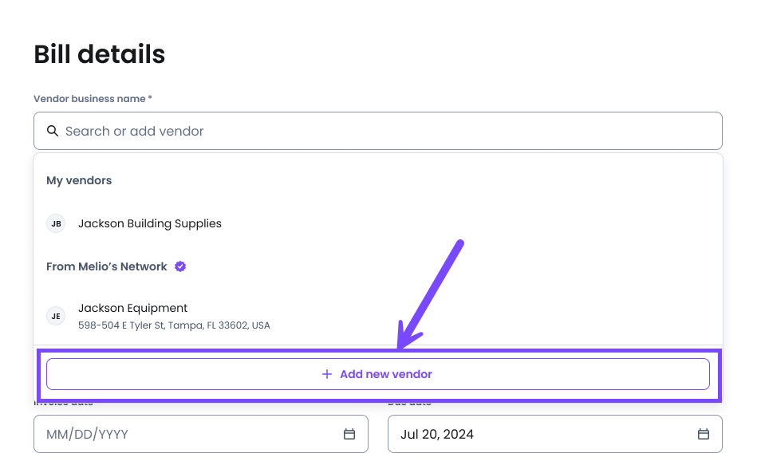Viewport: 761px width, 469px height.
Task: Click the Add new vendor label text
Action: pos(386,374)
